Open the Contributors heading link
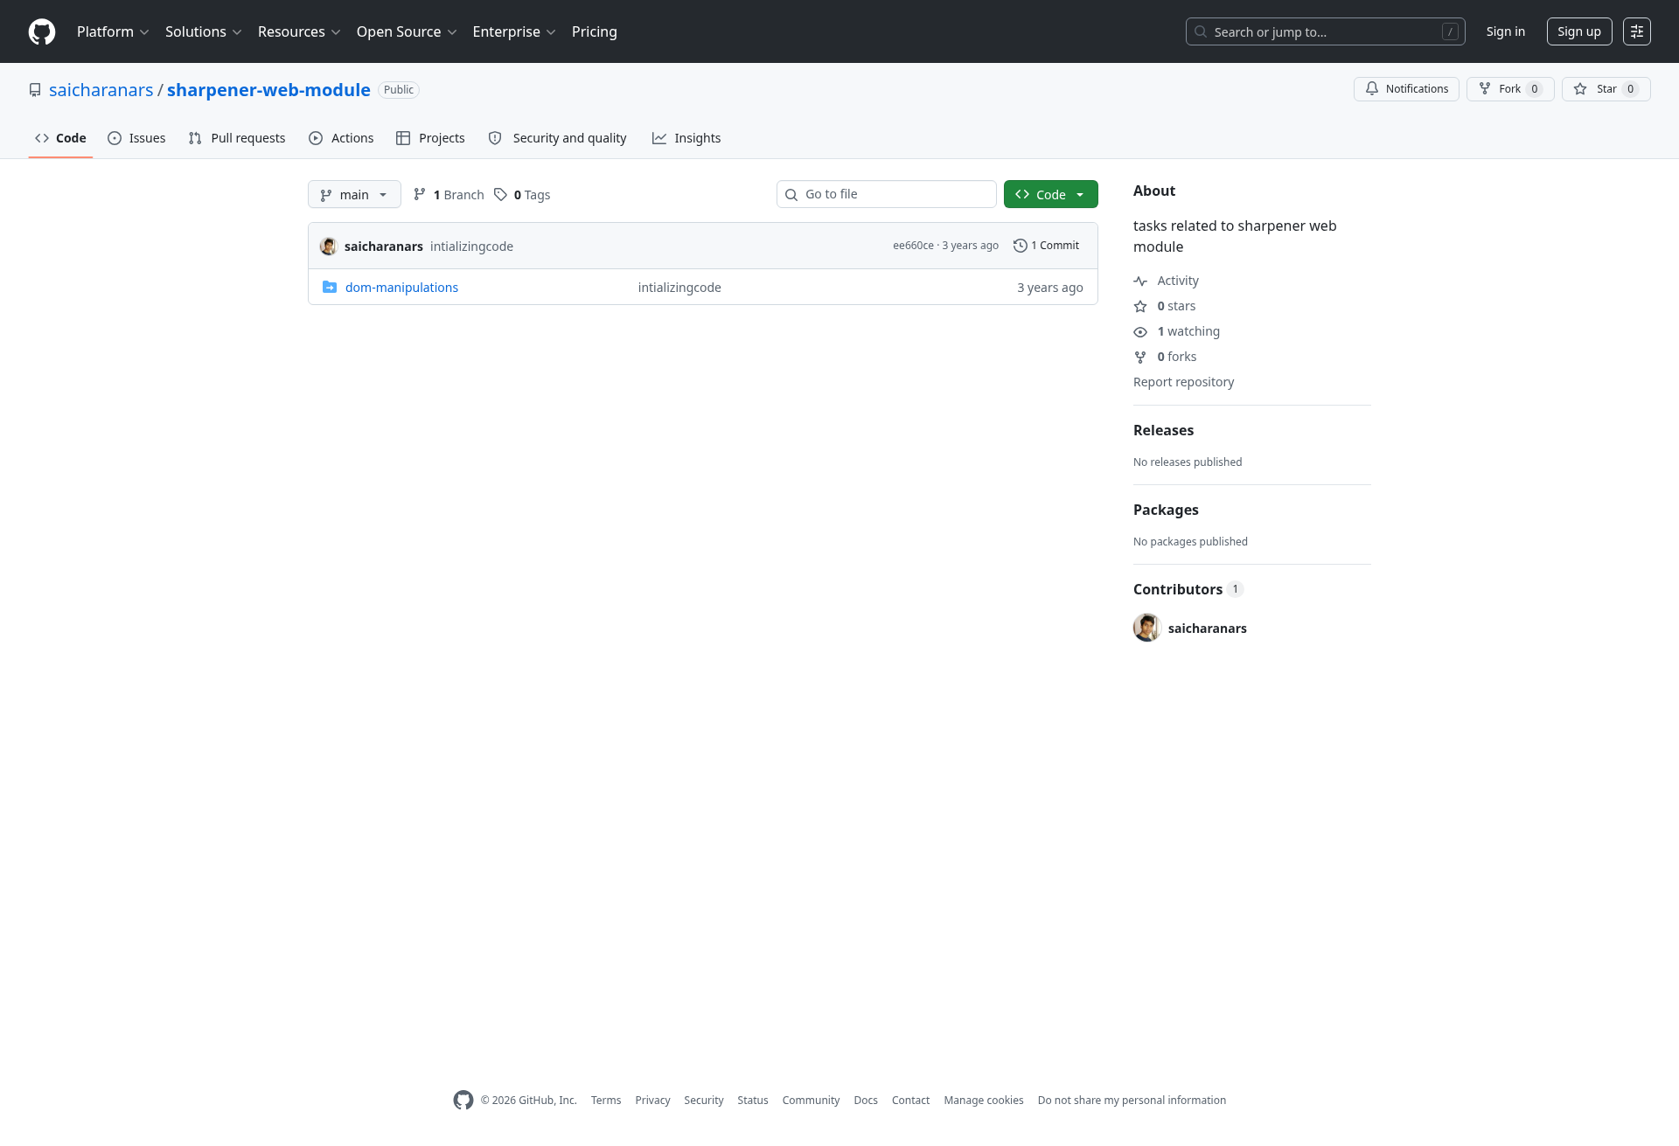 click(1188, 589)
